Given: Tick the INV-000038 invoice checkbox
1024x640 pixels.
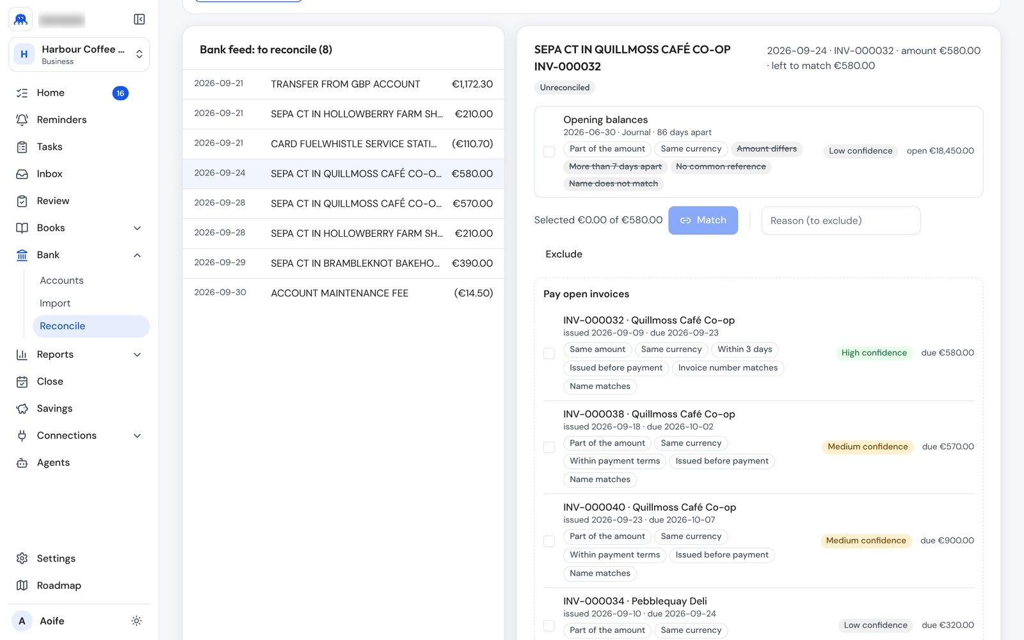Looking at the screenshot, I should tap(549, 447).
